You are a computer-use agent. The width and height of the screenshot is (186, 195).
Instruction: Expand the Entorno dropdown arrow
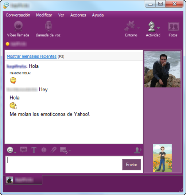click(x=139, y=28)
